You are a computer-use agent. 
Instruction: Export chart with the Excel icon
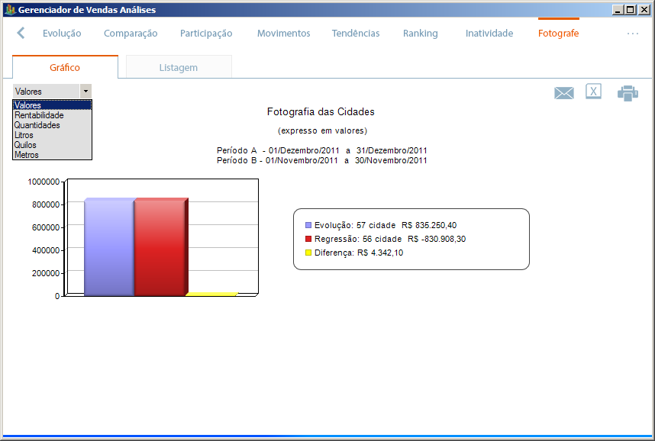[x=593, y=92]
